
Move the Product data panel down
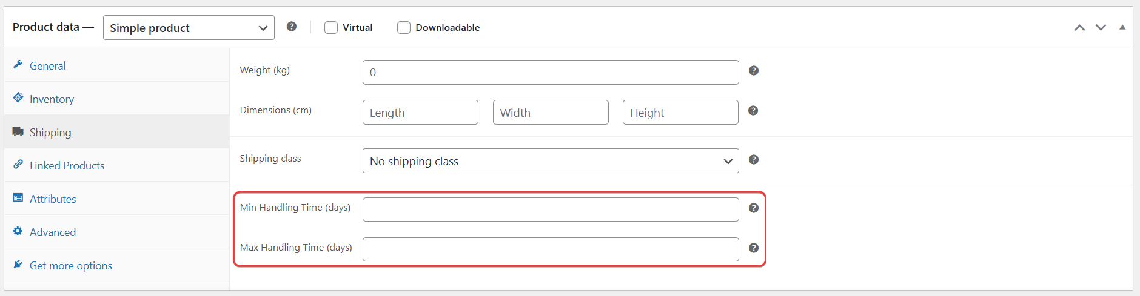click(x=1101, y=28)
